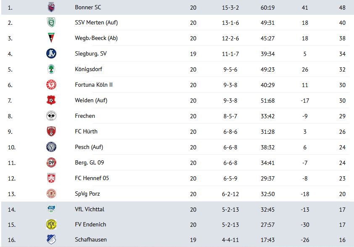The width and height of the screenshot is (354, 247).
Task: Click the Bonner SC club crest
Action: [x=51, y=7]
